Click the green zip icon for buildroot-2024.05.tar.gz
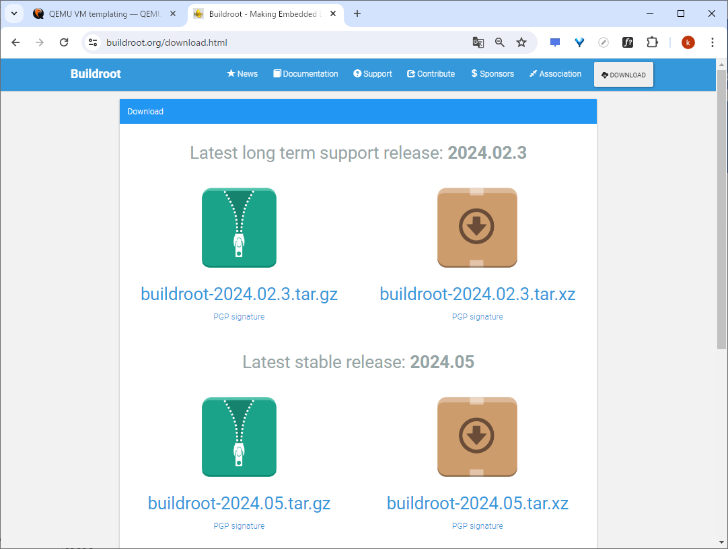 [x=239, y=437]
